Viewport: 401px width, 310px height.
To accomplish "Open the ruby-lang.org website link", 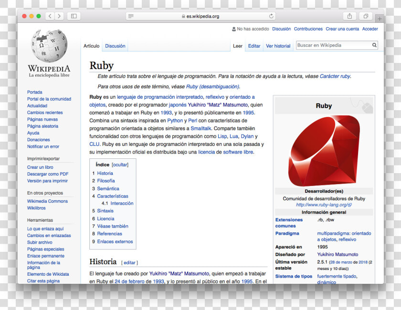I will click(324, 205).
